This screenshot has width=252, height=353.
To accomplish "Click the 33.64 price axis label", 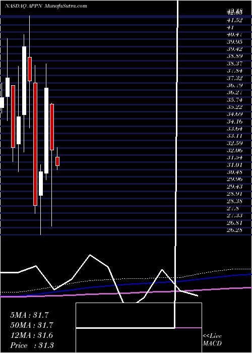I will tap(235, 129).
